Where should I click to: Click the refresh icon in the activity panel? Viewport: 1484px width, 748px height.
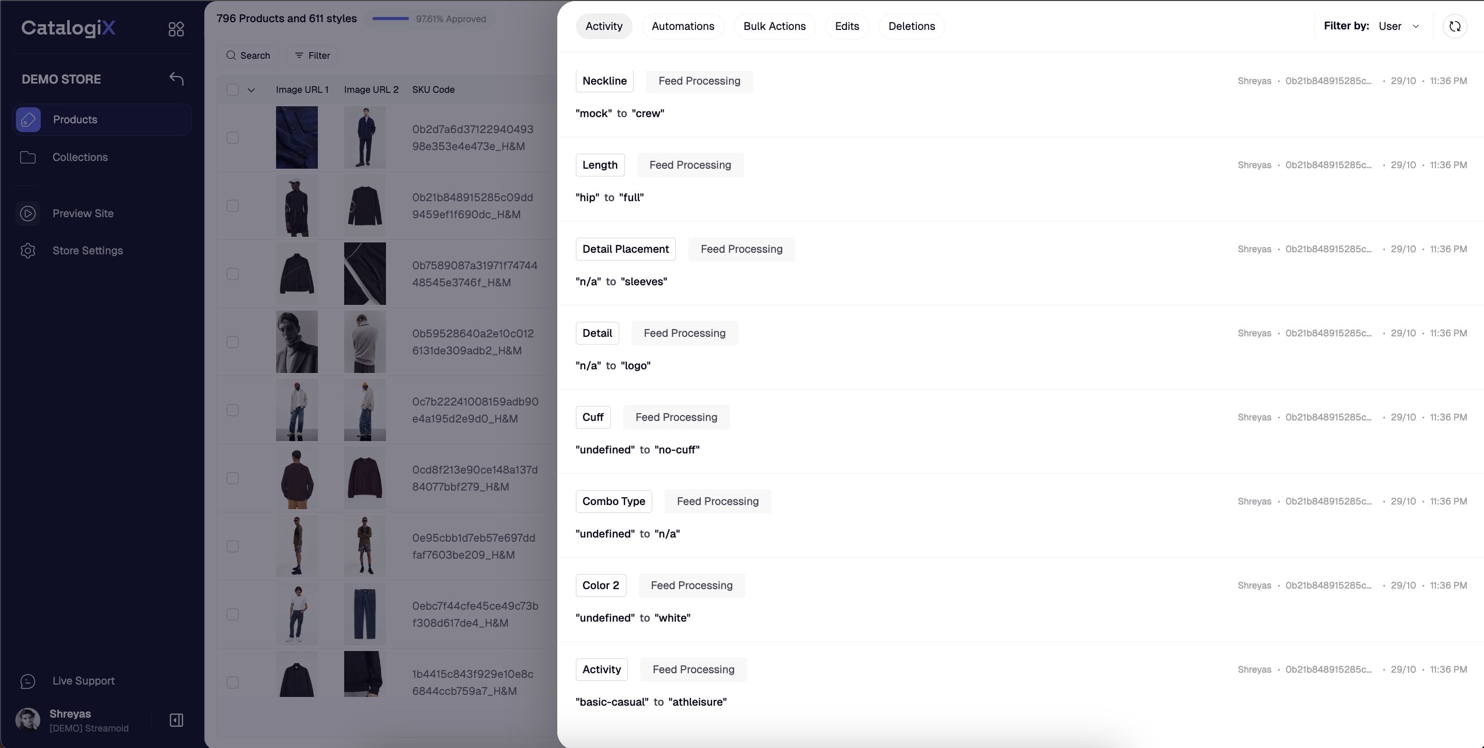(1455, 26)
